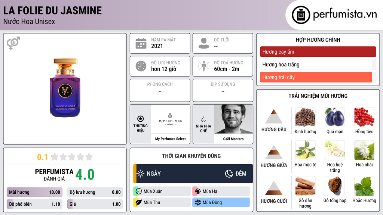
Task: Click the Perfumista 4.0 rating score
Action: [x=85, y=174]
